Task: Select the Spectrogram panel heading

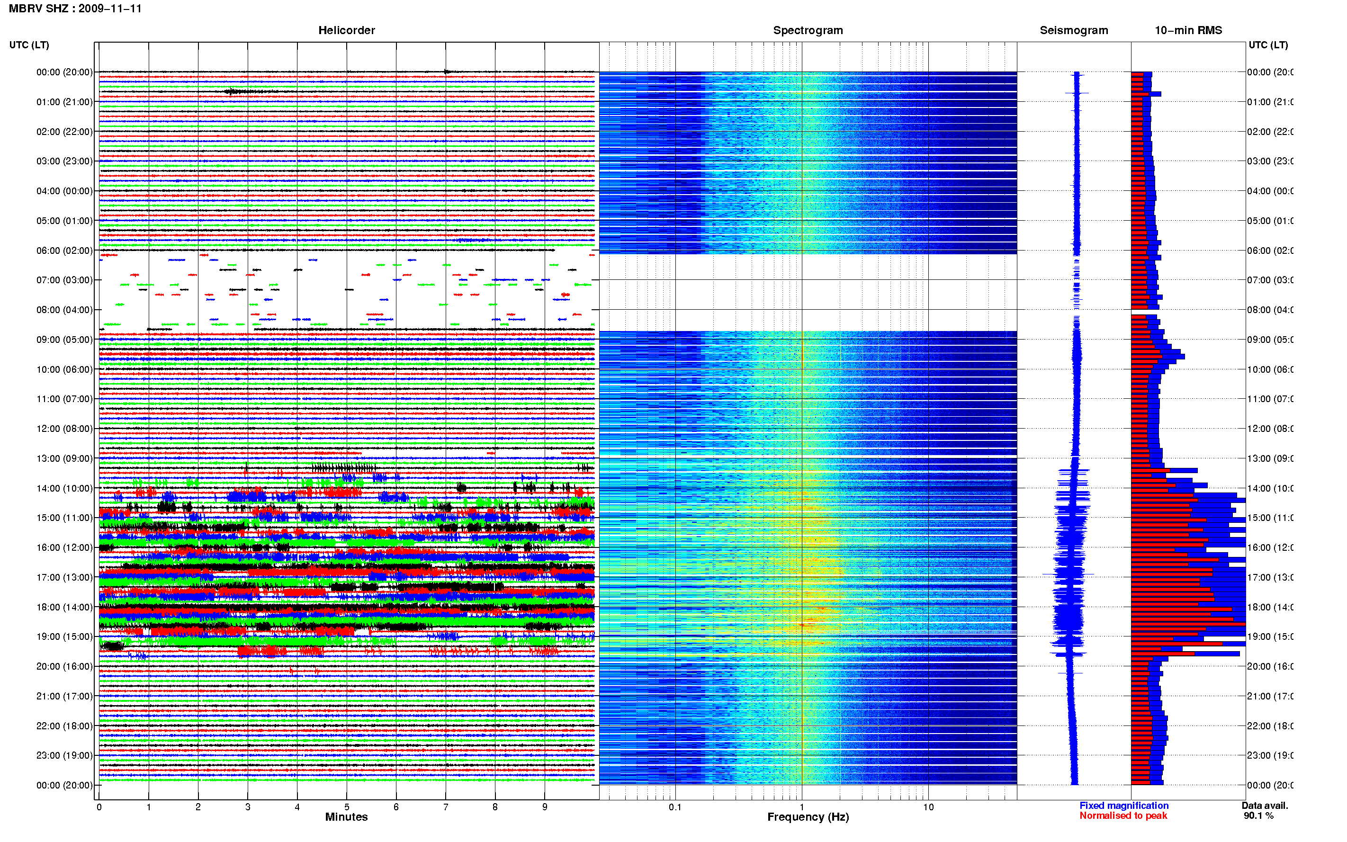Action: [x=808, y=30]
